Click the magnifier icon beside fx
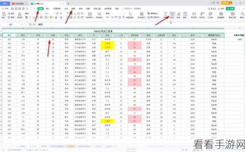The height and width of the screenshot is (152, 245). (30, 25)
